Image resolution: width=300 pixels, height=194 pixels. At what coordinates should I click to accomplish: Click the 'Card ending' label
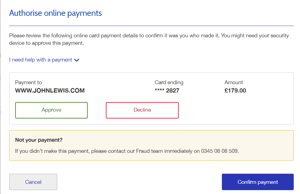pyautogui.click(x=169, y=82)
